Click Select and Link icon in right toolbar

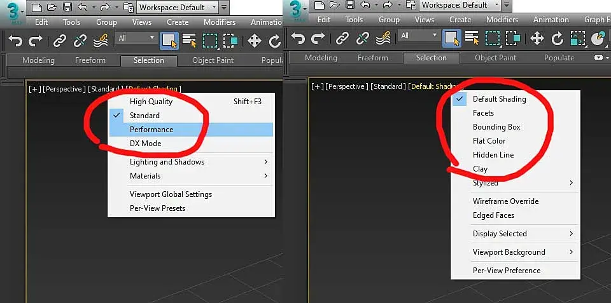(x=342, y=38)
